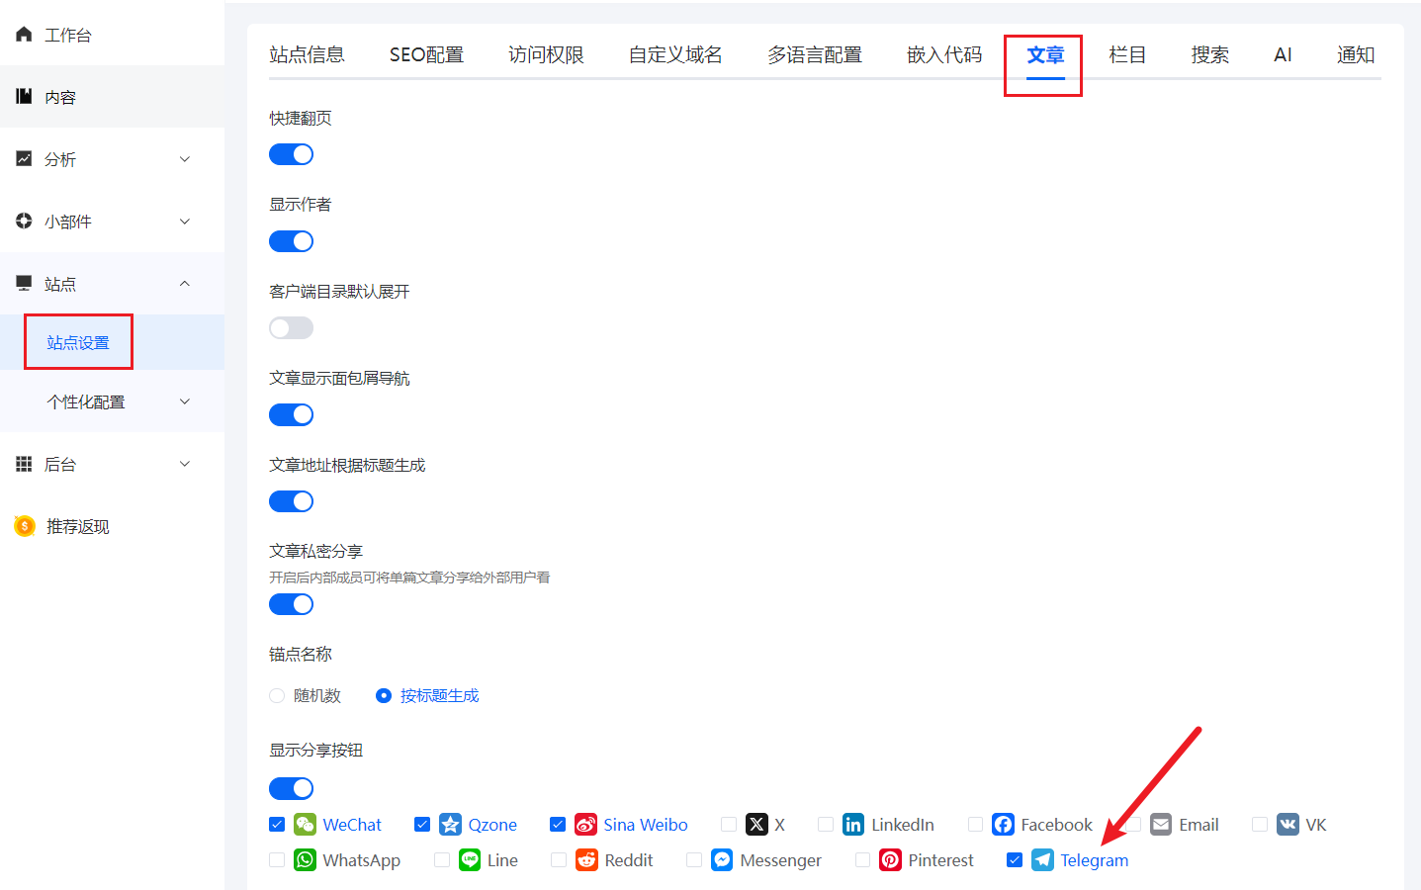Select the 文章 tab
The height and width of the screenshot is (890, 1421).
click(1045, 54)
